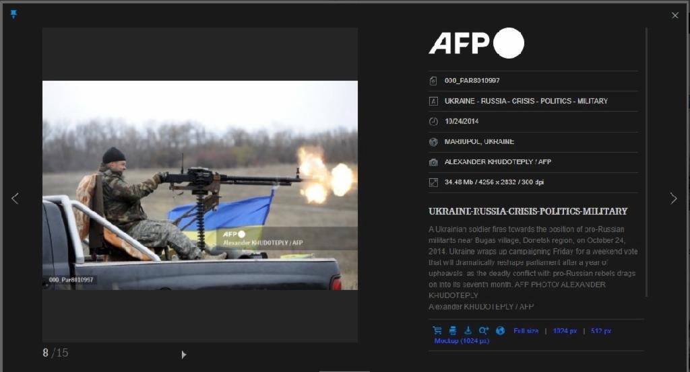
Task: Click the blue globe icon in toolbar
Action: pyautogui.click(x=501, y=331)
